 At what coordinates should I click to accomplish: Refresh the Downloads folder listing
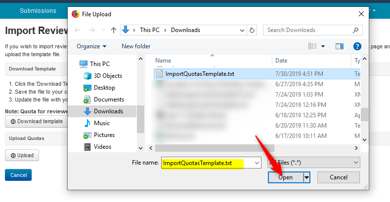[x=252, y=30]
